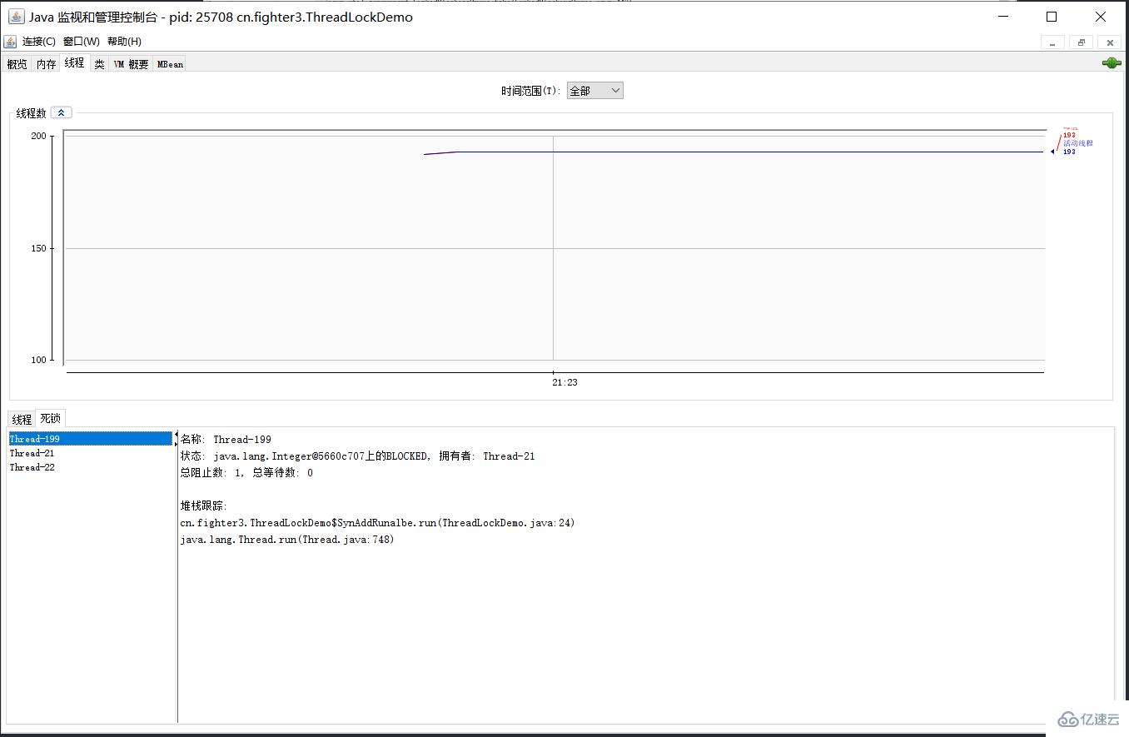This screenshot has width=1129, height=737.
Task: Click the 21:23 time axis label
Action: coord(564,382)
